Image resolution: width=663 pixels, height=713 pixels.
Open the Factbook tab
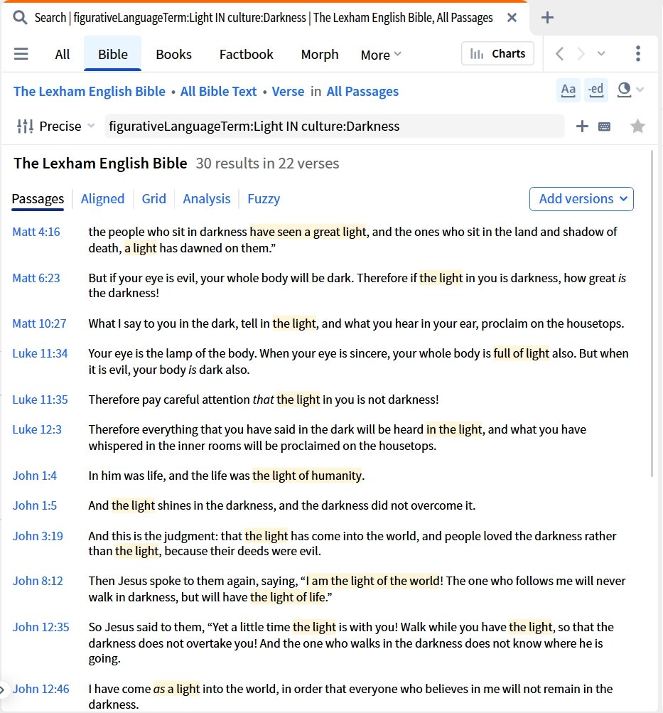coord(247,55)
